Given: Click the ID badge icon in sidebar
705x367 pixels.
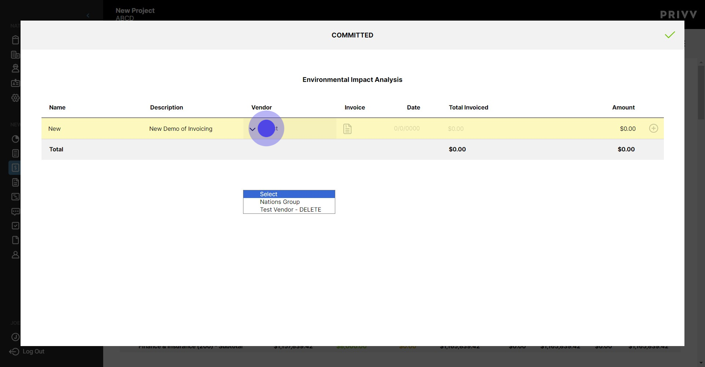Looking at the screenshot, I should (x=15, y=83).
